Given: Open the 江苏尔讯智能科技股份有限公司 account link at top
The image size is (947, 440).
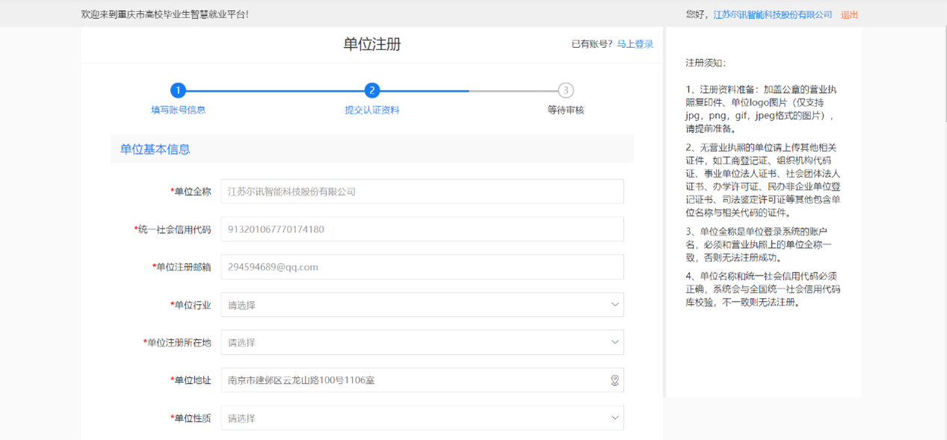Looking at the screenshot, I should coord(772,14).
